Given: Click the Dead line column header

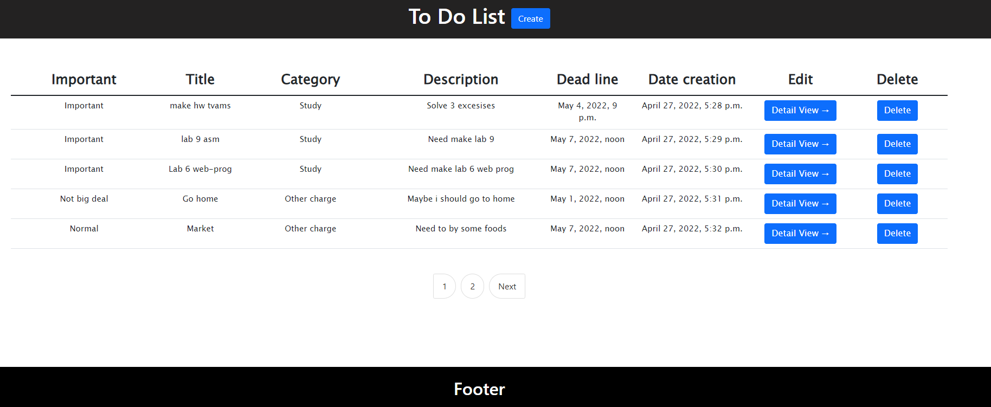Looking at the screenshot, I should point(587,80).
